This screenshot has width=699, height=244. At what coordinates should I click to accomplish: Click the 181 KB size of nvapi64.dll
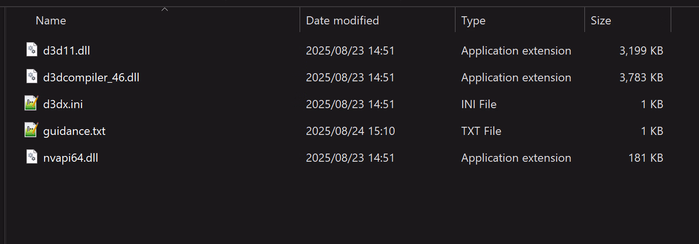645,158
